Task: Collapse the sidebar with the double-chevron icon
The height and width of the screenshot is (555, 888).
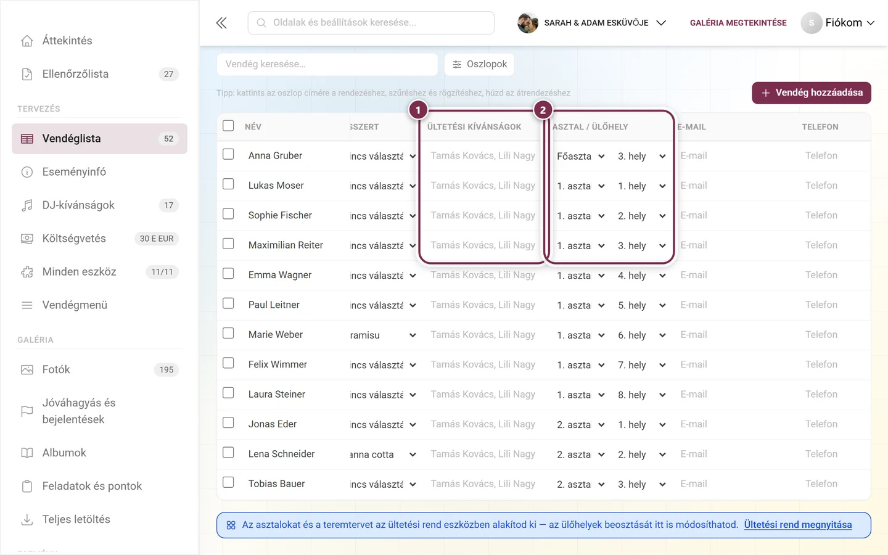Action: pyautogui.click(x=221, y=23)
